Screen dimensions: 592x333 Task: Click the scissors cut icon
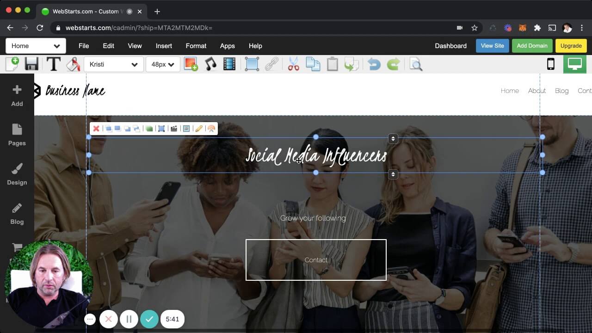click(x=293, y=64)
